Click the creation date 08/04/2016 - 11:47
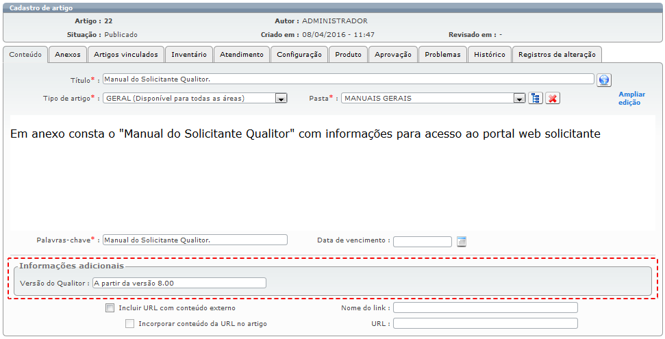Image resolution: width=665 pixels, height=339 pixels. tap(338, 35)
